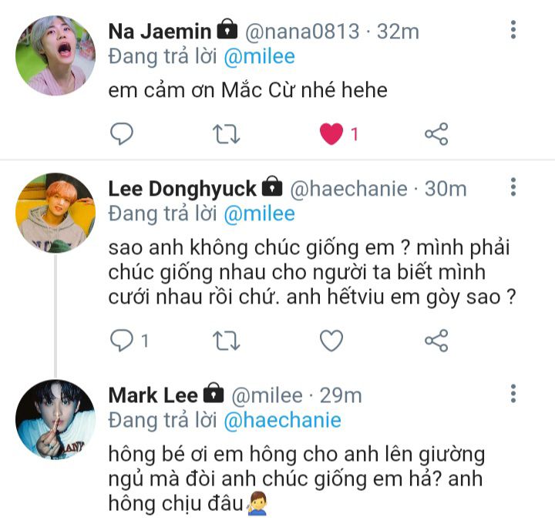Screen dimensions: 555x524
Task: Reply to Lee Donghyuck's tweet
Action: point(122,340)
